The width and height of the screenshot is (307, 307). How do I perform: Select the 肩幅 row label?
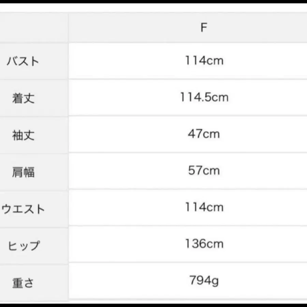(x=23, y=172)
